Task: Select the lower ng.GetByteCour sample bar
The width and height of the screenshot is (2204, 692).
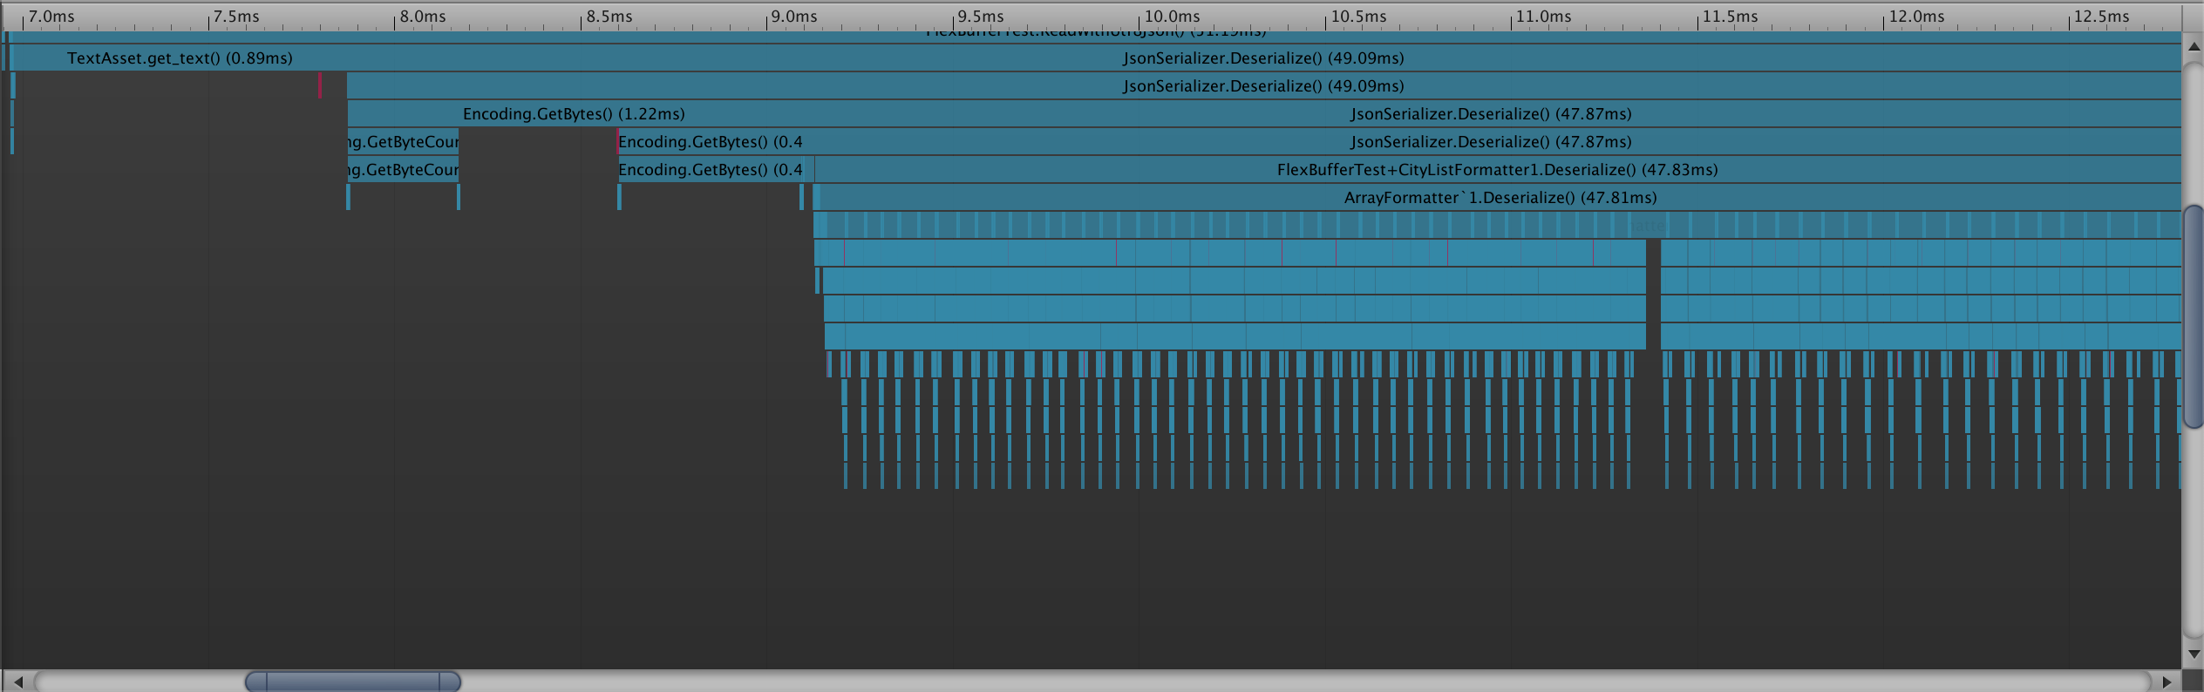Action: tap(403, 170)
